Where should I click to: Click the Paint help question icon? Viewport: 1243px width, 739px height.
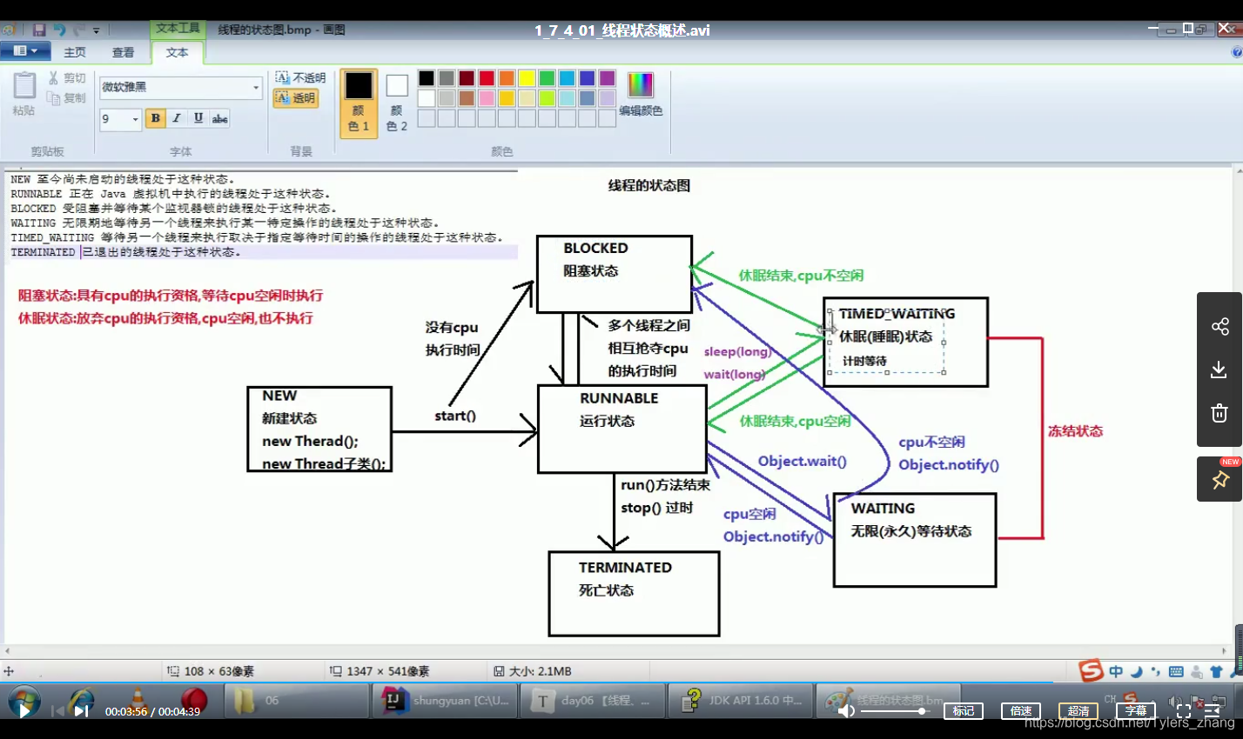pos(1236,52)
